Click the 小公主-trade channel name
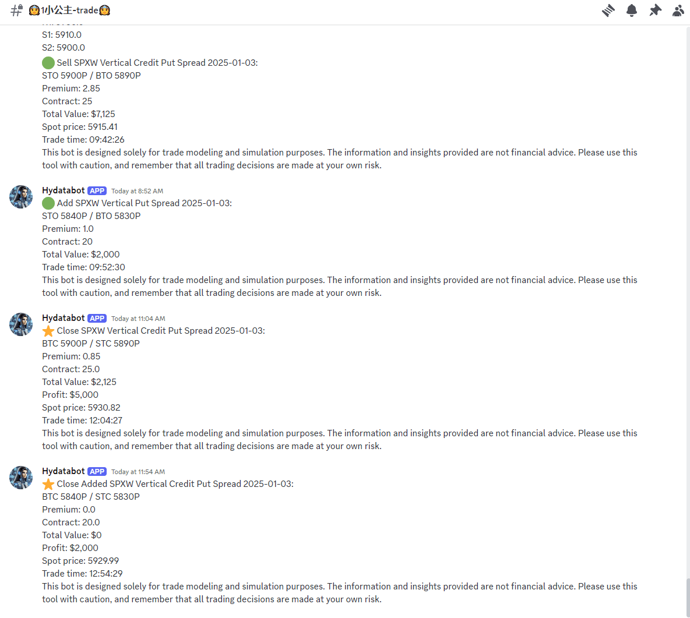 (69, 10)
